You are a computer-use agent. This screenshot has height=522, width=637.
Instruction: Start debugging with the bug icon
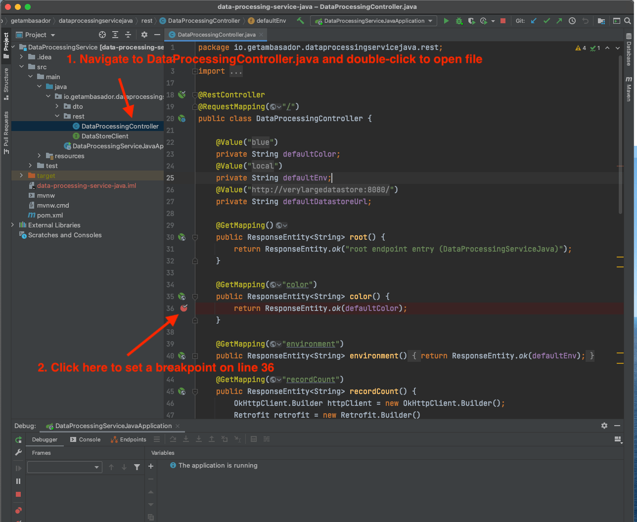tap(459, 21)
